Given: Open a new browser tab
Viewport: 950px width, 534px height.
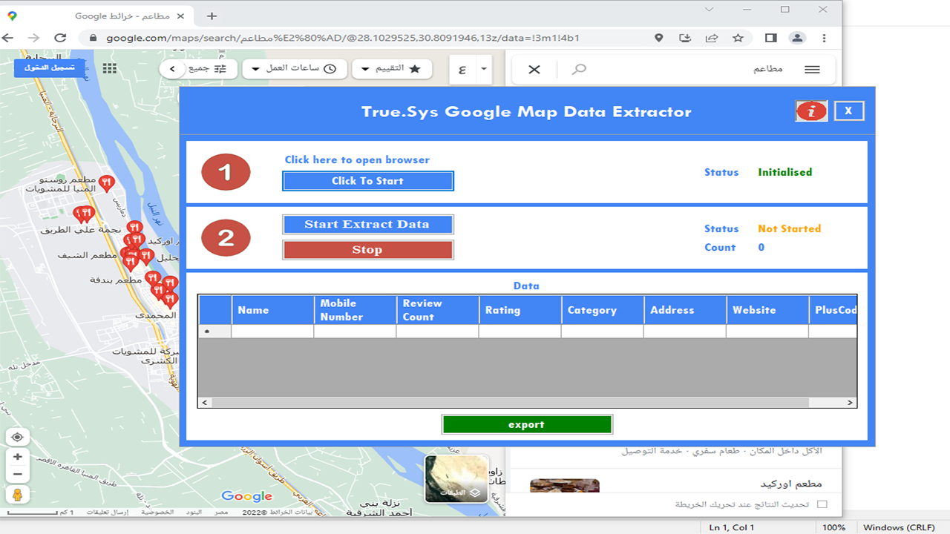Looking at the screenshot, I should coord(212,16).
